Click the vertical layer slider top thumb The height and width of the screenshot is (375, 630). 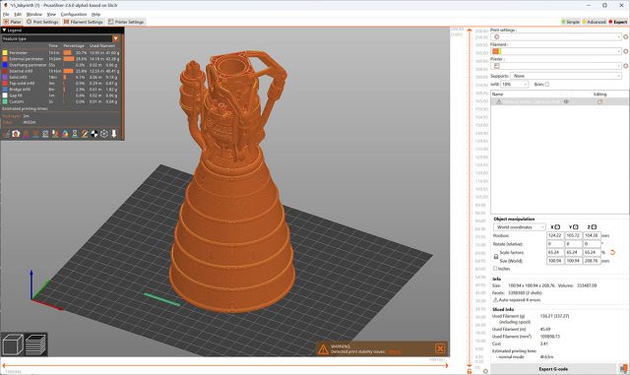coord(469,31)
